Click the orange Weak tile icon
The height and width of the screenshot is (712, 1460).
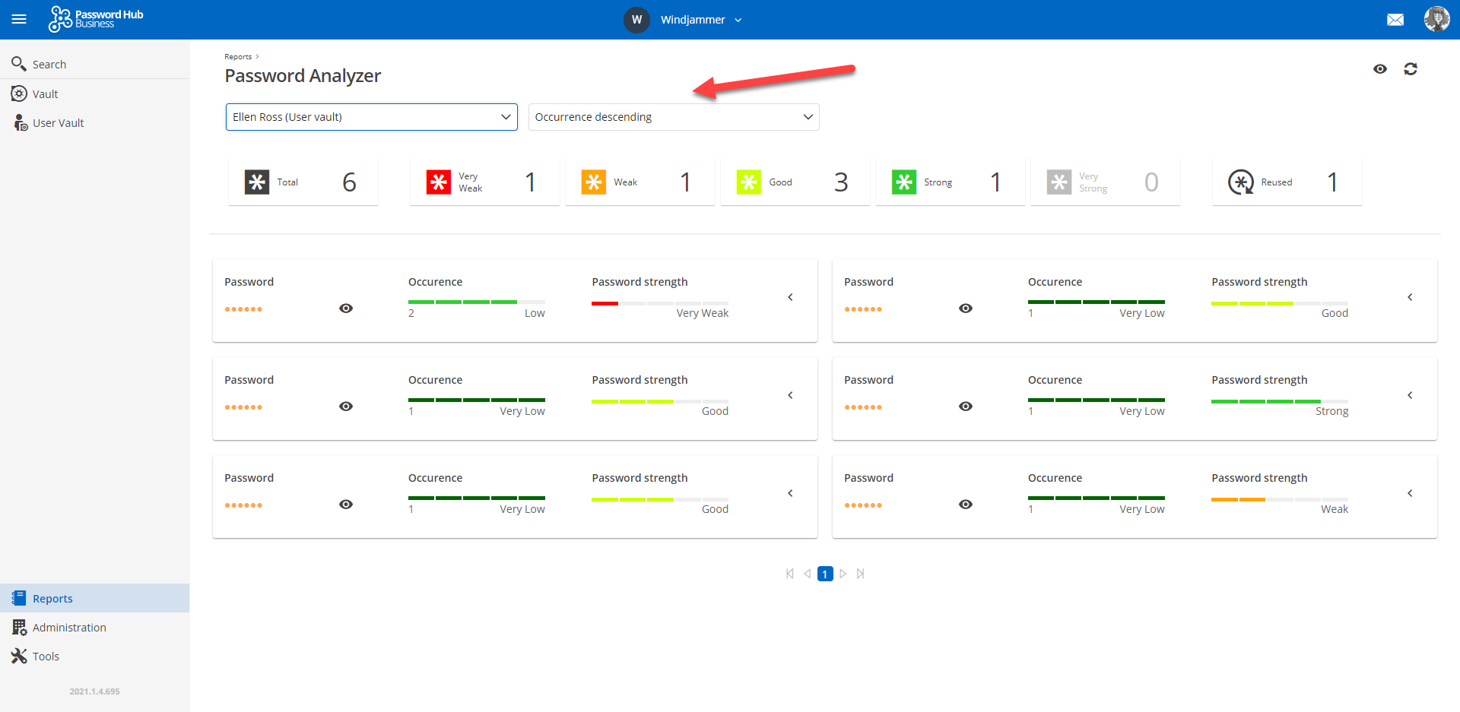pos(594,182)
